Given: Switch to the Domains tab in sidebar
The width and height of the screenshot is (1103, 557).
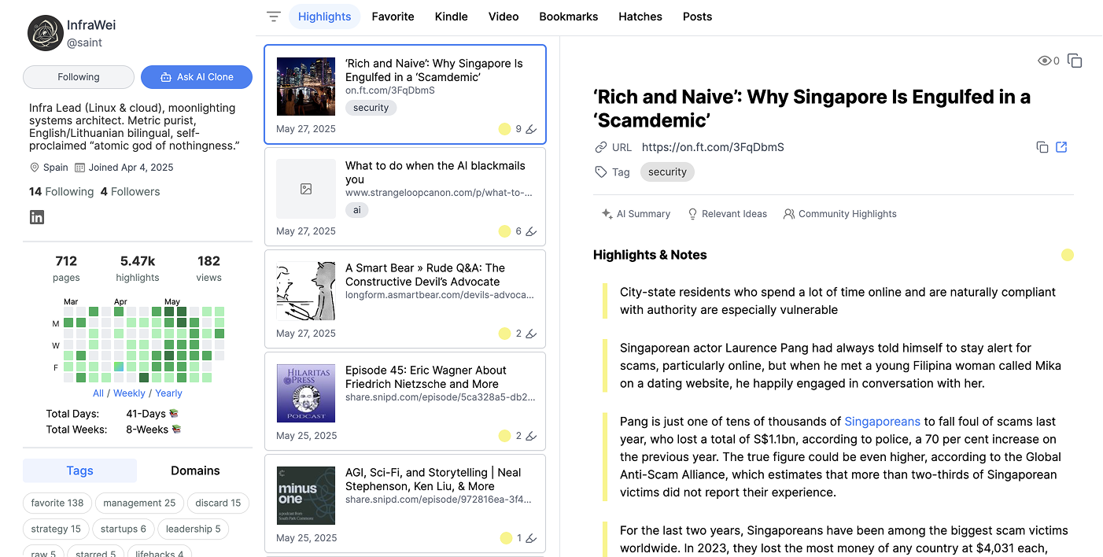Looking at the screenshot, I should click(195, 470).
